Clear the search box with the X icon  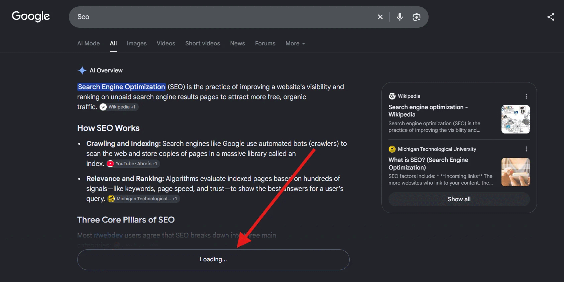[x=380, y=17]
